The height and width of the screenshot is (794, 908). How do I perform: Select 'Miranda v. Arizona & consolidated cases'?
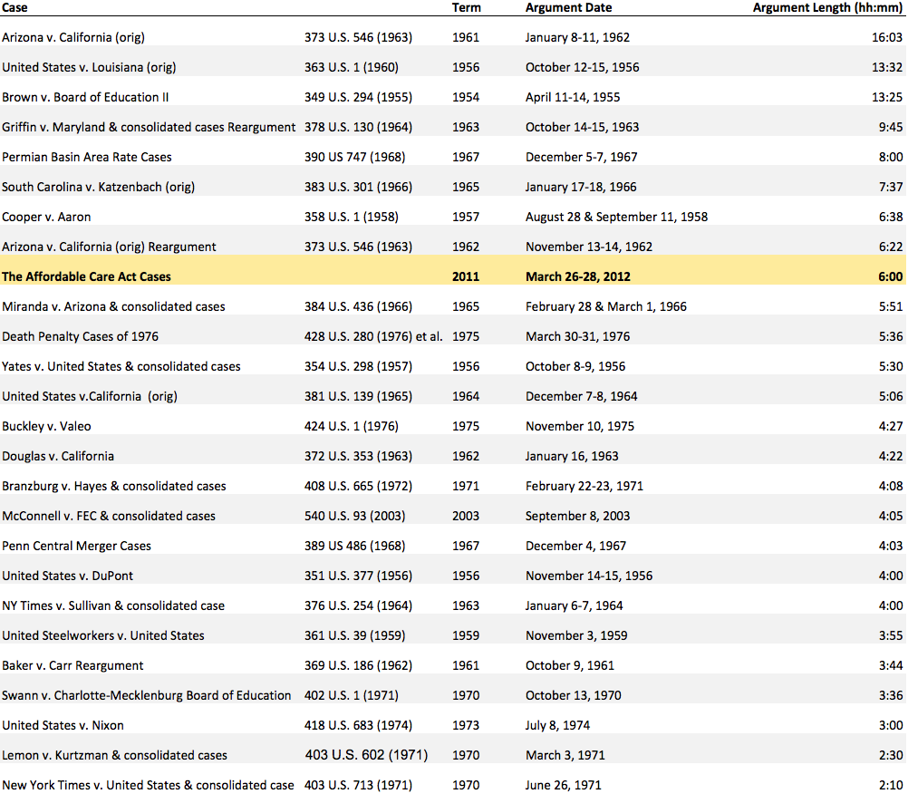point(113,307)
